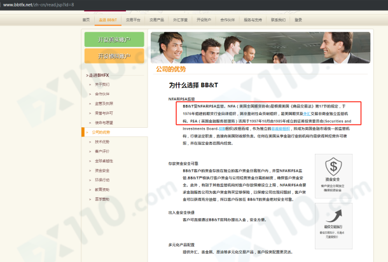Image resolution: width=388 pixels, height=262 pixels.
Task: Click the NFA和FSA监管 subheading
Action: pos(181,99)
